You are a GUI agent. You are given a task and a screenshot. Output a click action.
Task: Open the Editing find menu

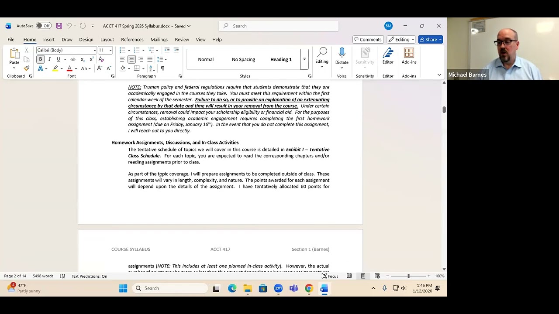pyautogui.click(x=322, y=58)
